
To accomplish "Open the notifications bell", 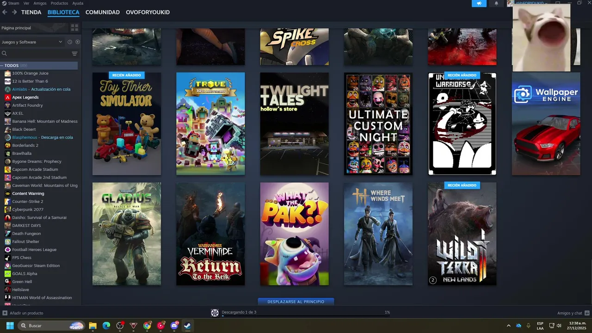I will click(496, 3).
